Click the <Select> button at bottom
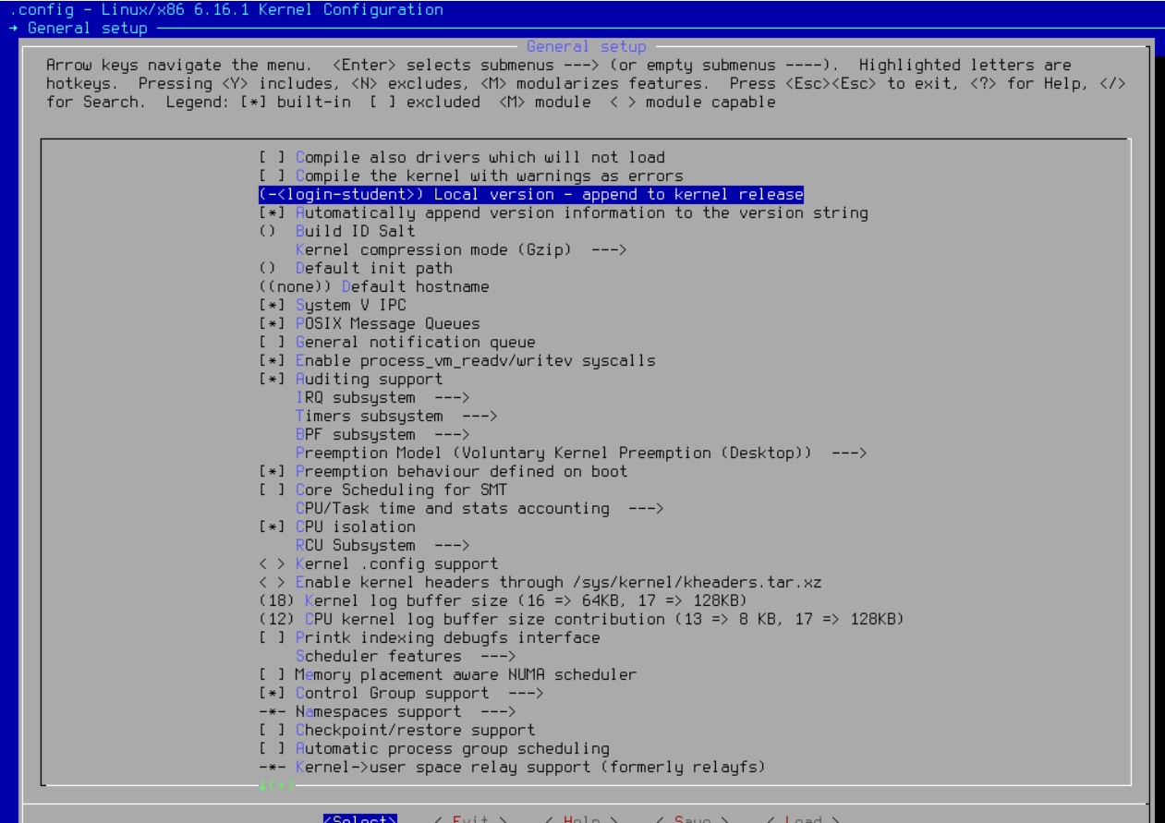 click(x=360, y=818)
